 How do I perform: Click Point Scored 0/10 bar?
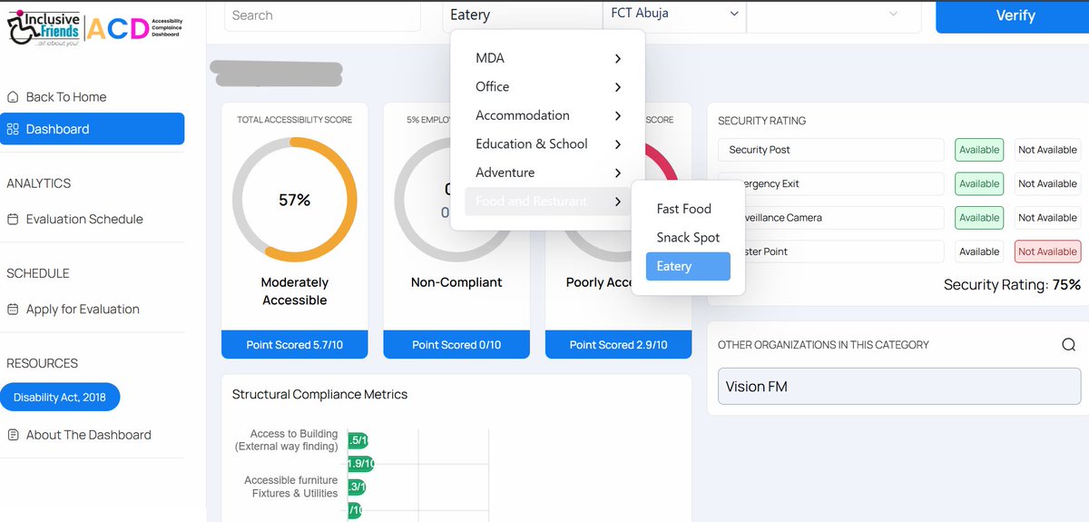pos(456,345)
